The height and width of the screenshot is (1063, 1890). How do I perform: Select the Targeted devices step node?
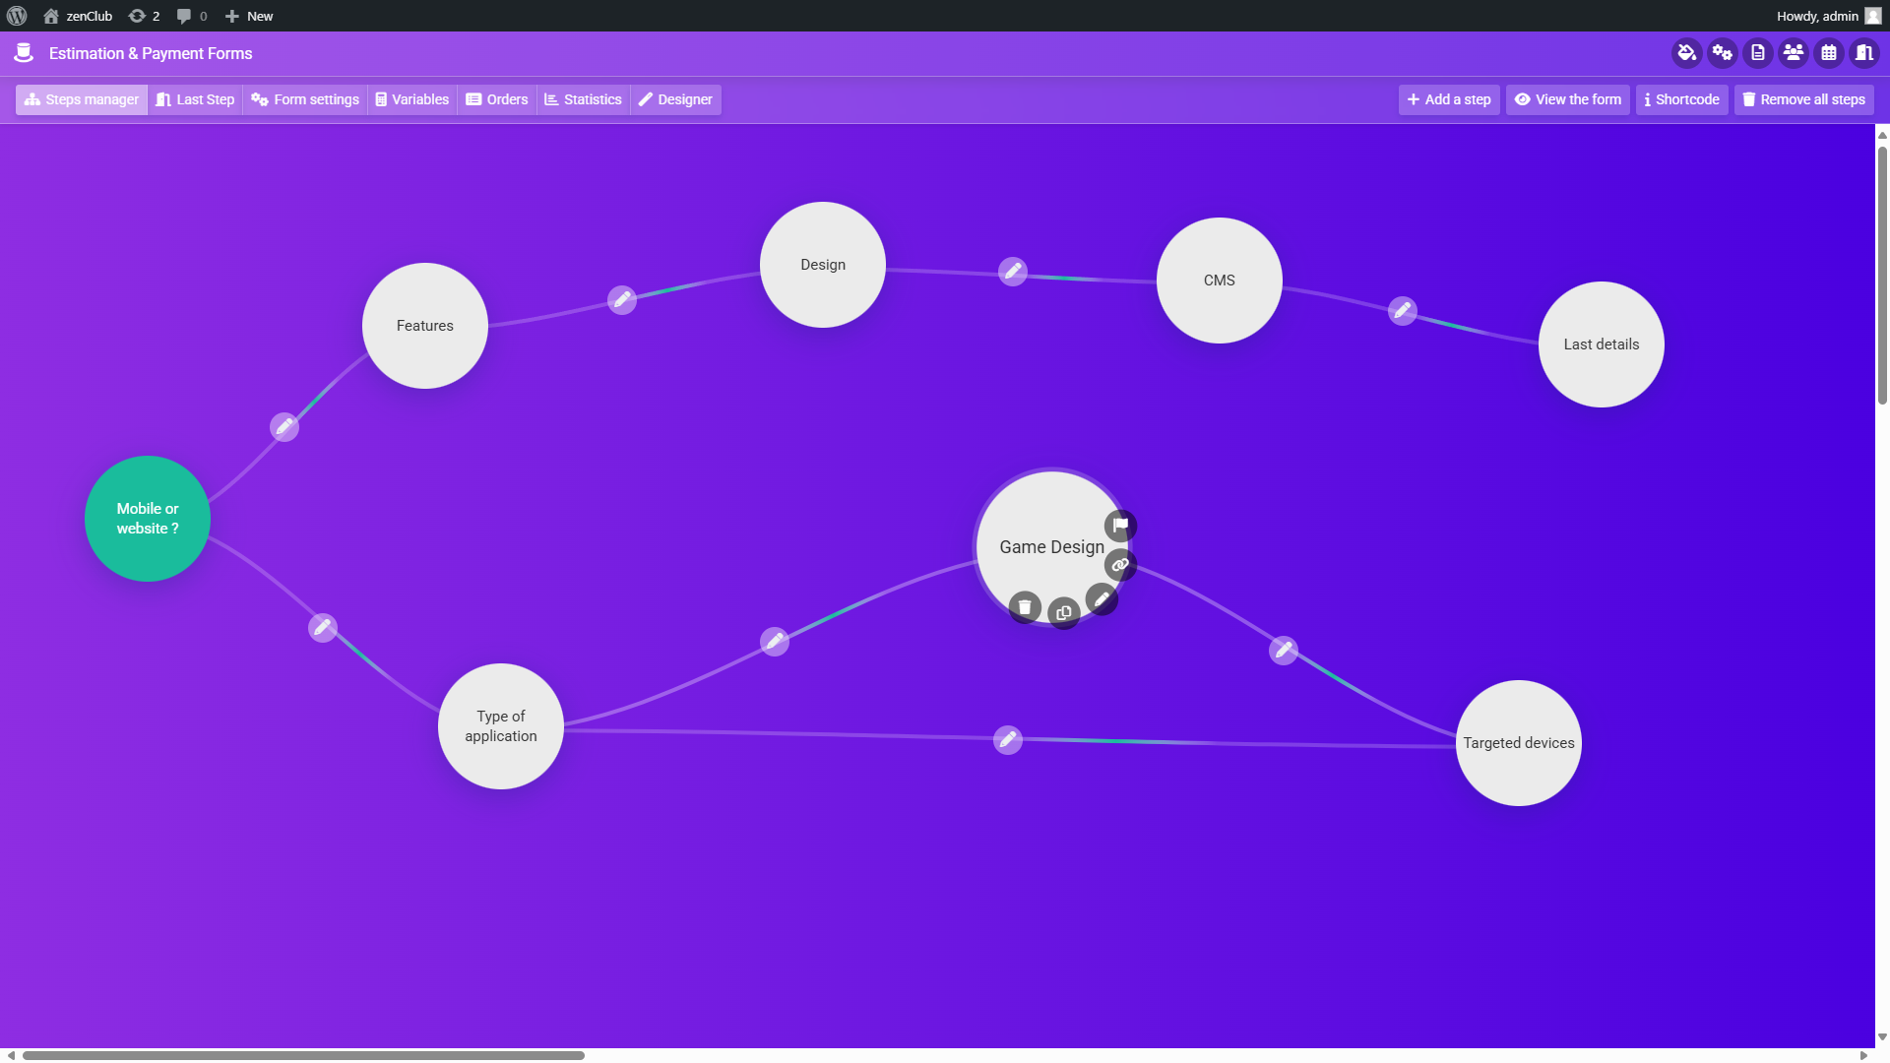point(1519,743)
